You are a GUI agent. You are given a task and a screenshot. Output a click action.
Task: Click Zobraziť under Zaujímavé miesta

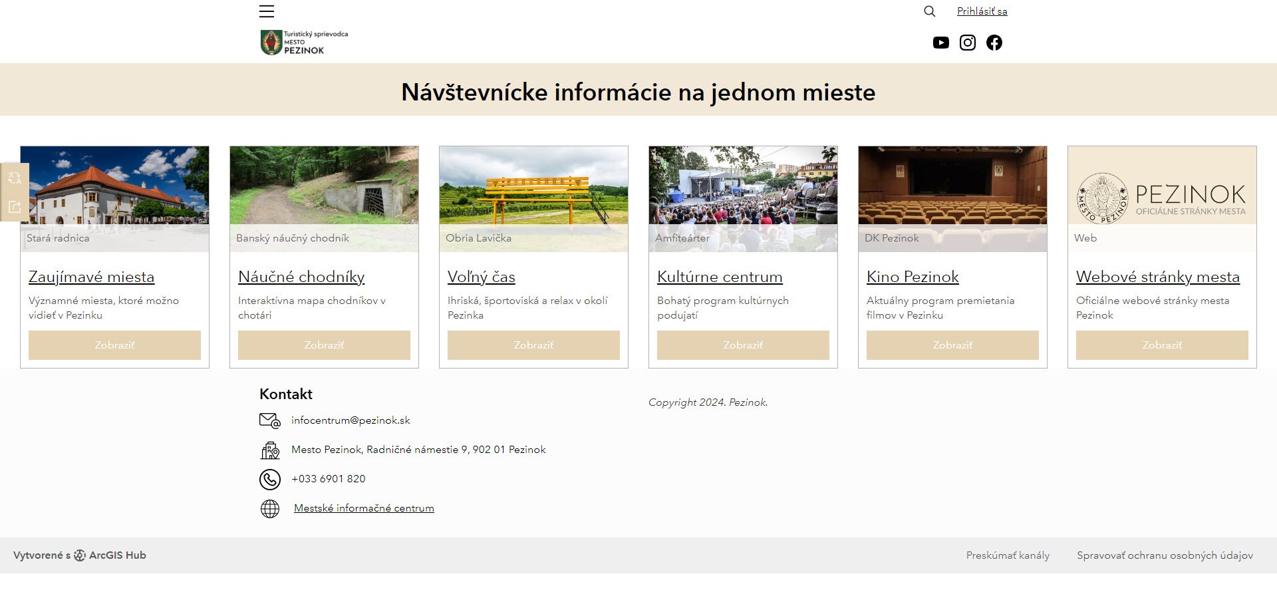coord(114,345)
